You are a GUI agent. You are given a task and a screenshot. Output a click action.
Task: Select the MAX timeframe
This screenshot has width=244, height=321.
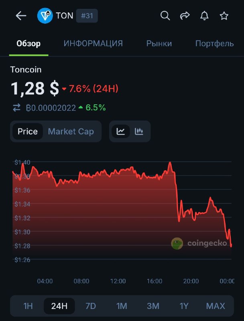pos(216,306)
